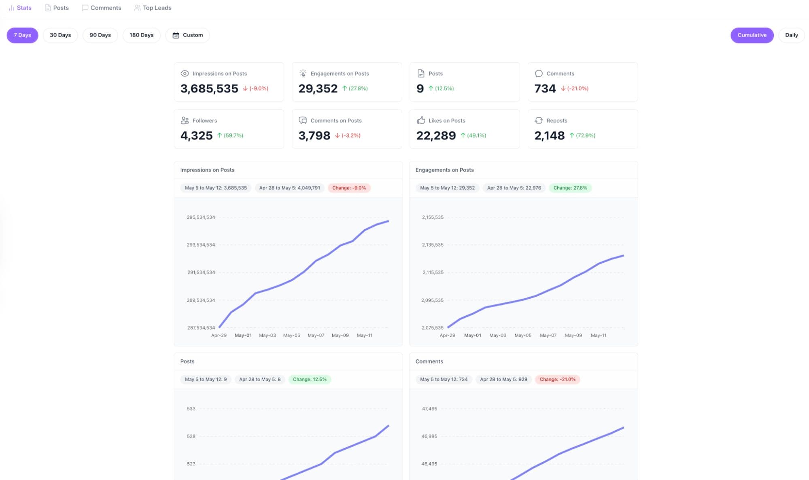Click the thumbs-up icon on Likes card
The width and height of the screenshot is (809, 480).
[421, 121]
